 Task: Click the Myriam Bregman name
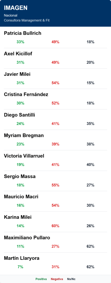click(24, 135)
